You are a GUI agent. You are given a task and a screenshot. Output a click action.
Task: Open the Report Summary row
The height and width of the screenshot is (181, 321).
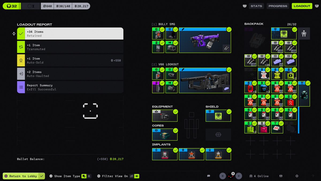[x=70, y=87]
